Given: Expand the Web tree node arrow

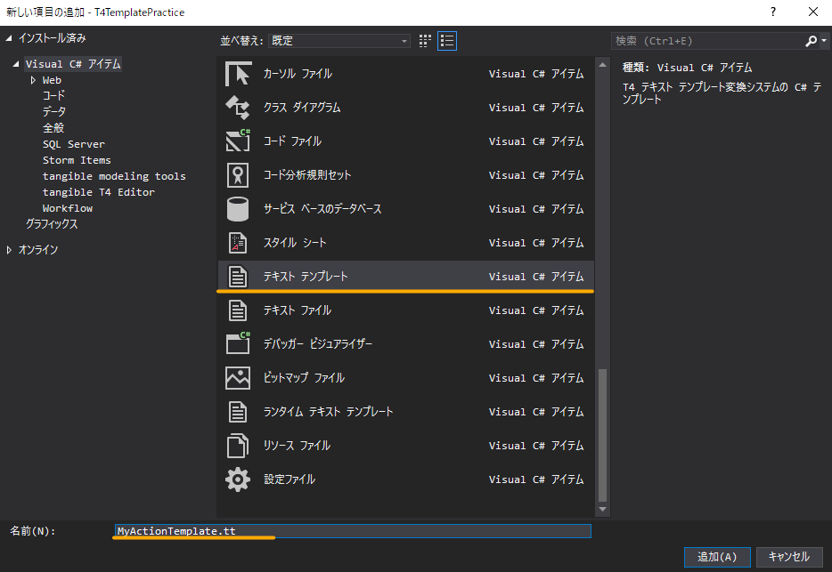Looking at the screenshot, I should pos(33,80).
